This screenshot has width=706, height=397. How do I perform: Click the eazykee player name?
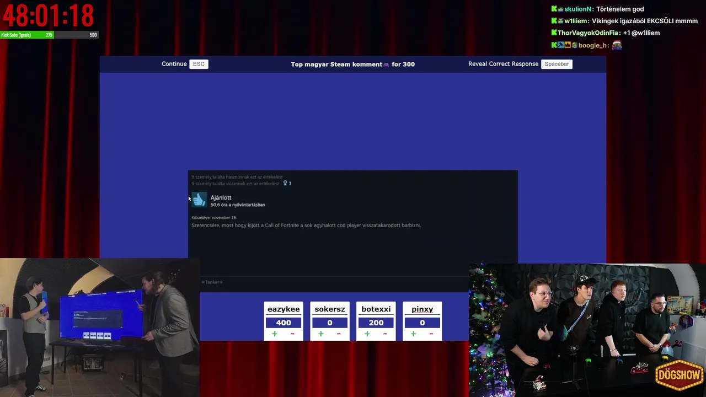point(284,309)
